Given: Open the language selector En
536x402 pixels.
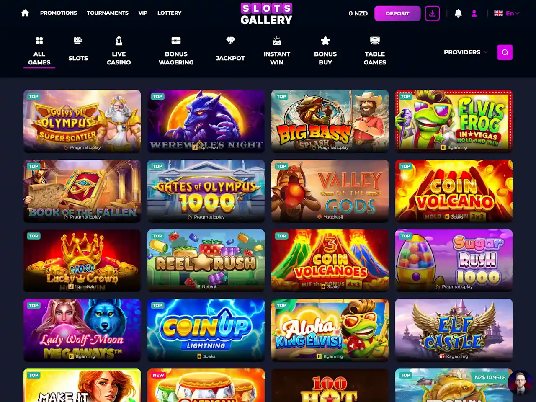Looking at the screenshot, I should (507, 13).
